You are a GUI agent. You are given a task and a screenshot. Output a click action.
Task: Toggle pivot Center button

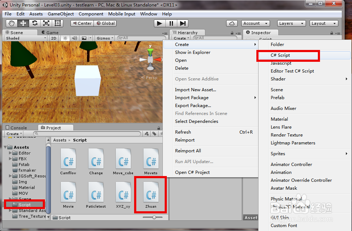click(x=82, y=23)
